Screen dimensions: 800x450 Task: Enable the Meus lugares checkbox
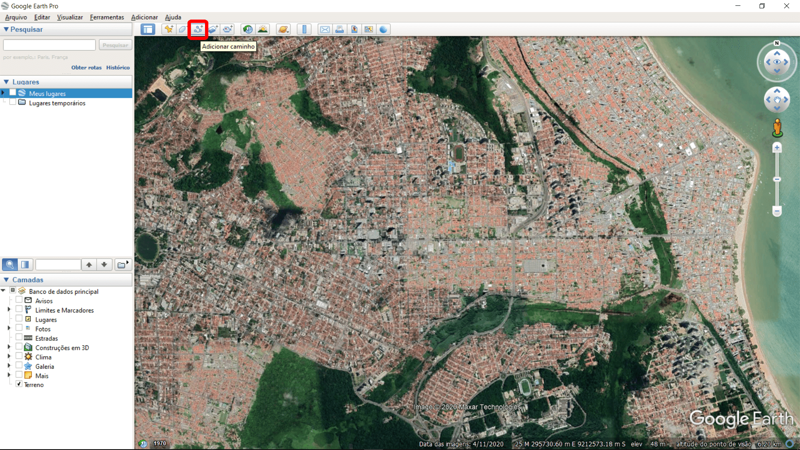coord(12,93)
